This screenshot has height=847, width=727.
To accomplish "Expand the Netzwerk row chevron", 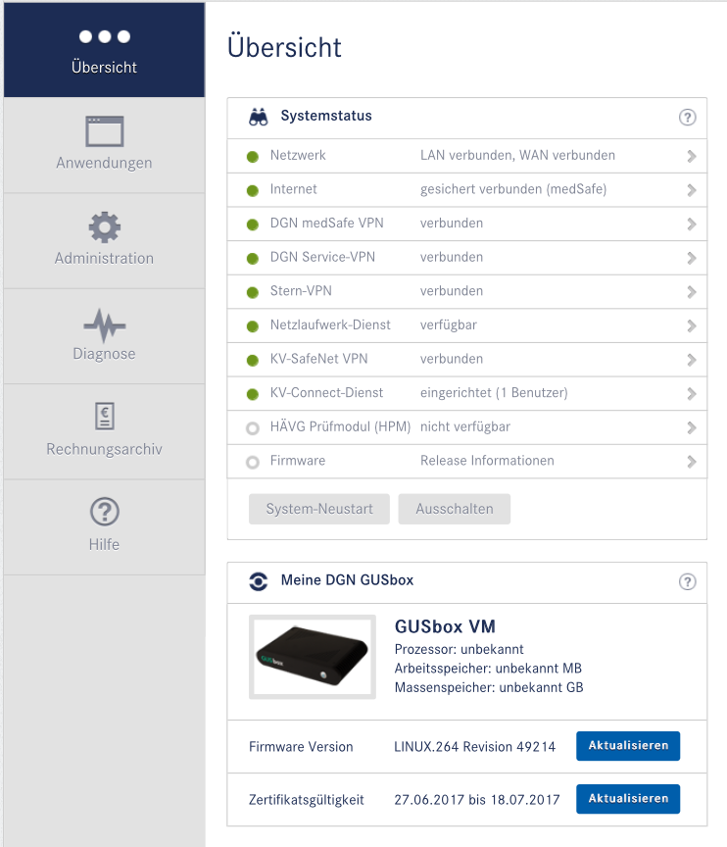I will 692,157.
